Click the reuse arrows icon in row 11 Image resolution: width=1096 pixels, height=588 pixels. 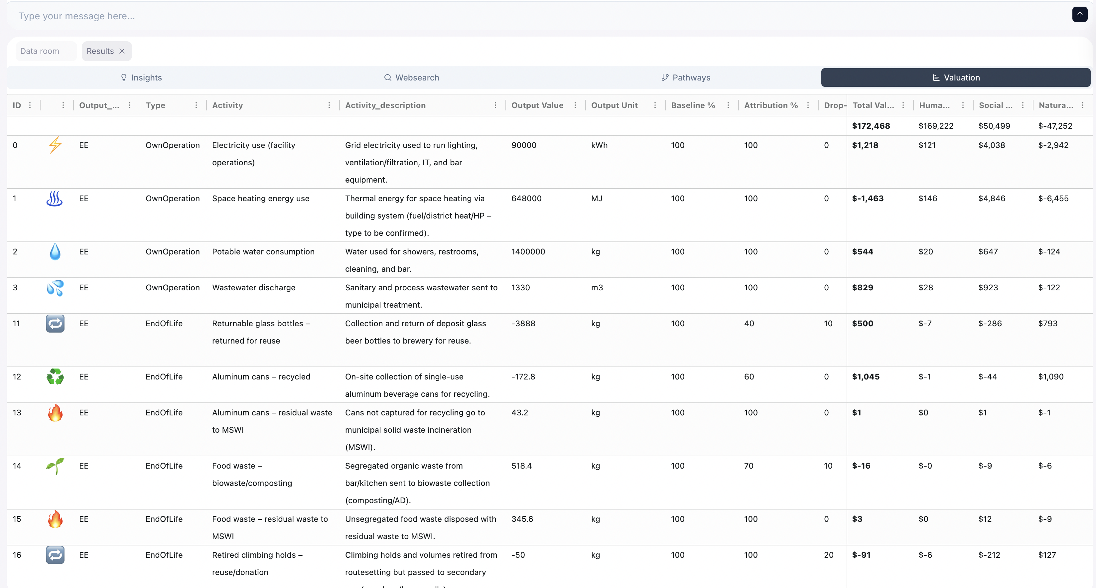pos(55,324)
